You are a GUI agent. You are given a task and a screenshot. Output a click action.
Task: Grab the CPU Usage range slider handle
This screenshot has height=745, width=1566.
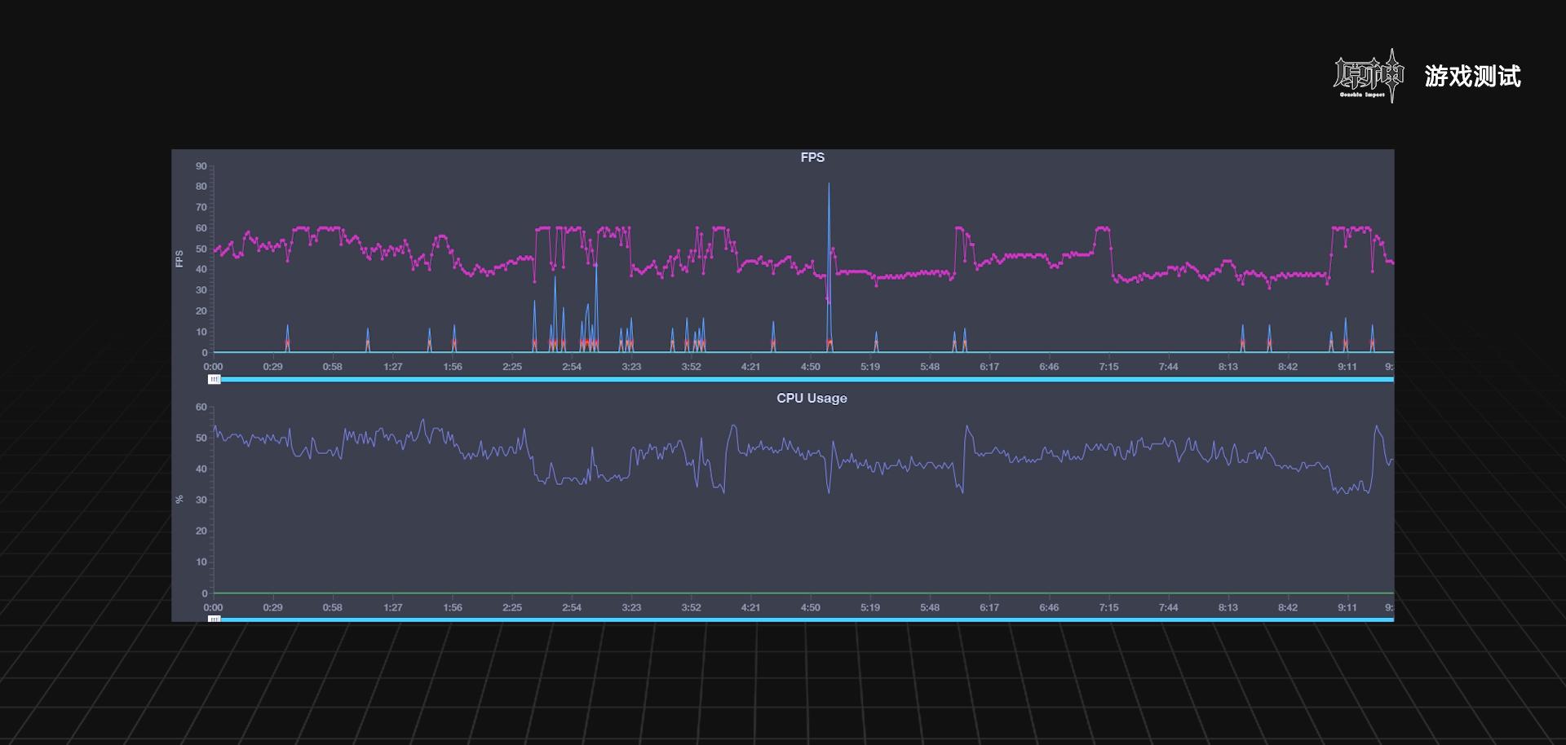point(214,619)
